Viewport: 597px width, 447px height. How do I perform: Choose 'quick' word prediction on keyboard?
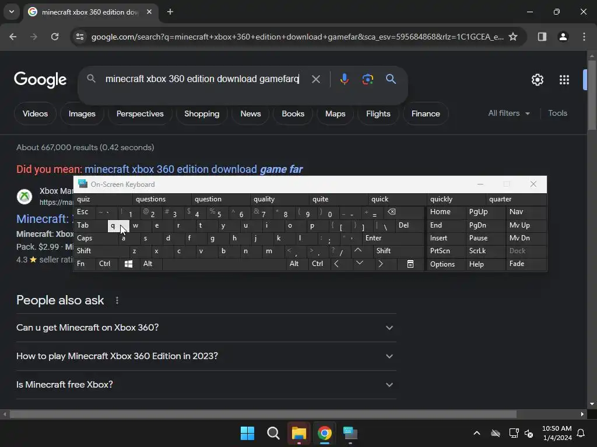(398, 199)
